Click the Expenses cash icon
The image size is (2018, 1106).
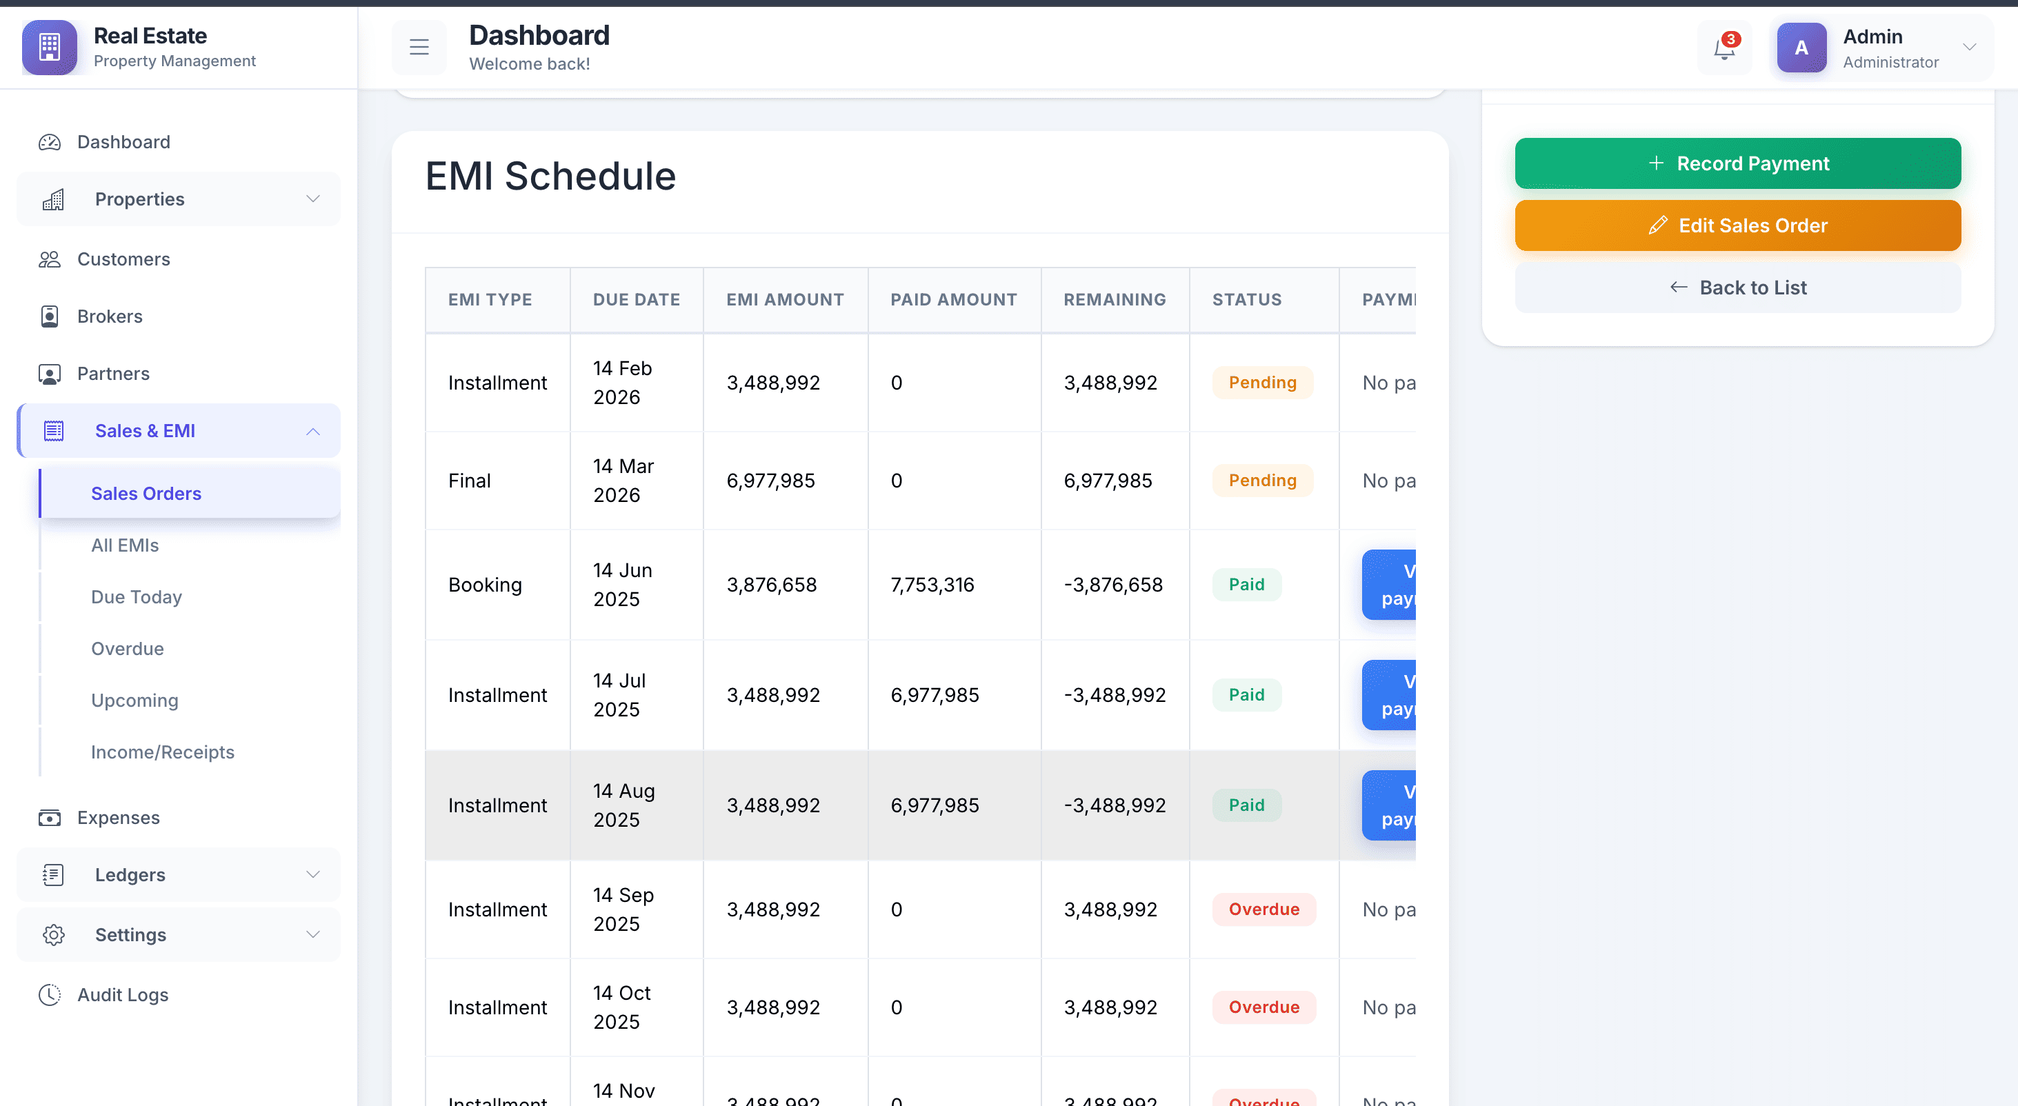click(x=50, y=818)
